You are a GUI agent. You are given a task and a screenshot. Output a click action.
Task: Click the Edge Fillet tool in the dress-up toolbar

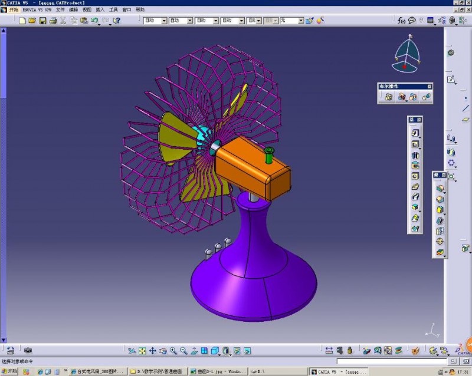coord(440,189)
